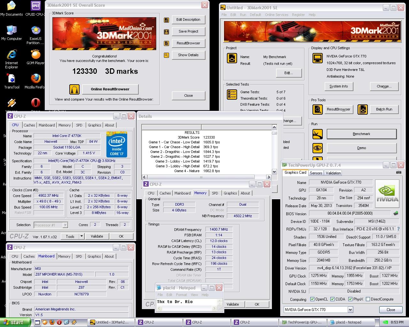Launch EaseUS Partition desktop icon
Image resolution: width=409 pixels, height=327 pixels.
[x=35, y=35]
